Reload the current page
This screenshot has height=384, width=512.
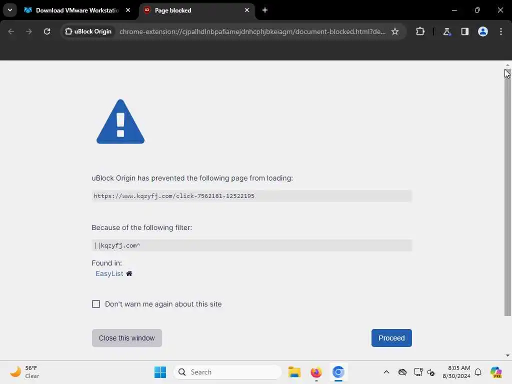47,31
